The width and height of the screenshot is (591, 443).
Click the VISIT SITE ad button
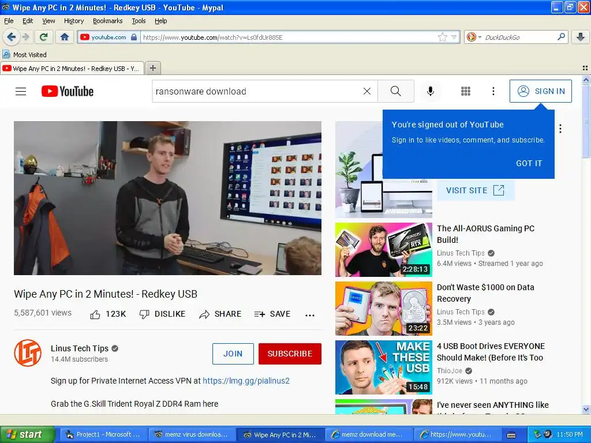[476, 190]
